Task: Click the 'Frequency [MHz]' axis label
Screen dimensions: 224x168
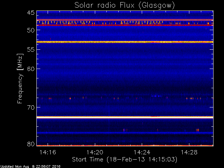Action: (20, 78)
